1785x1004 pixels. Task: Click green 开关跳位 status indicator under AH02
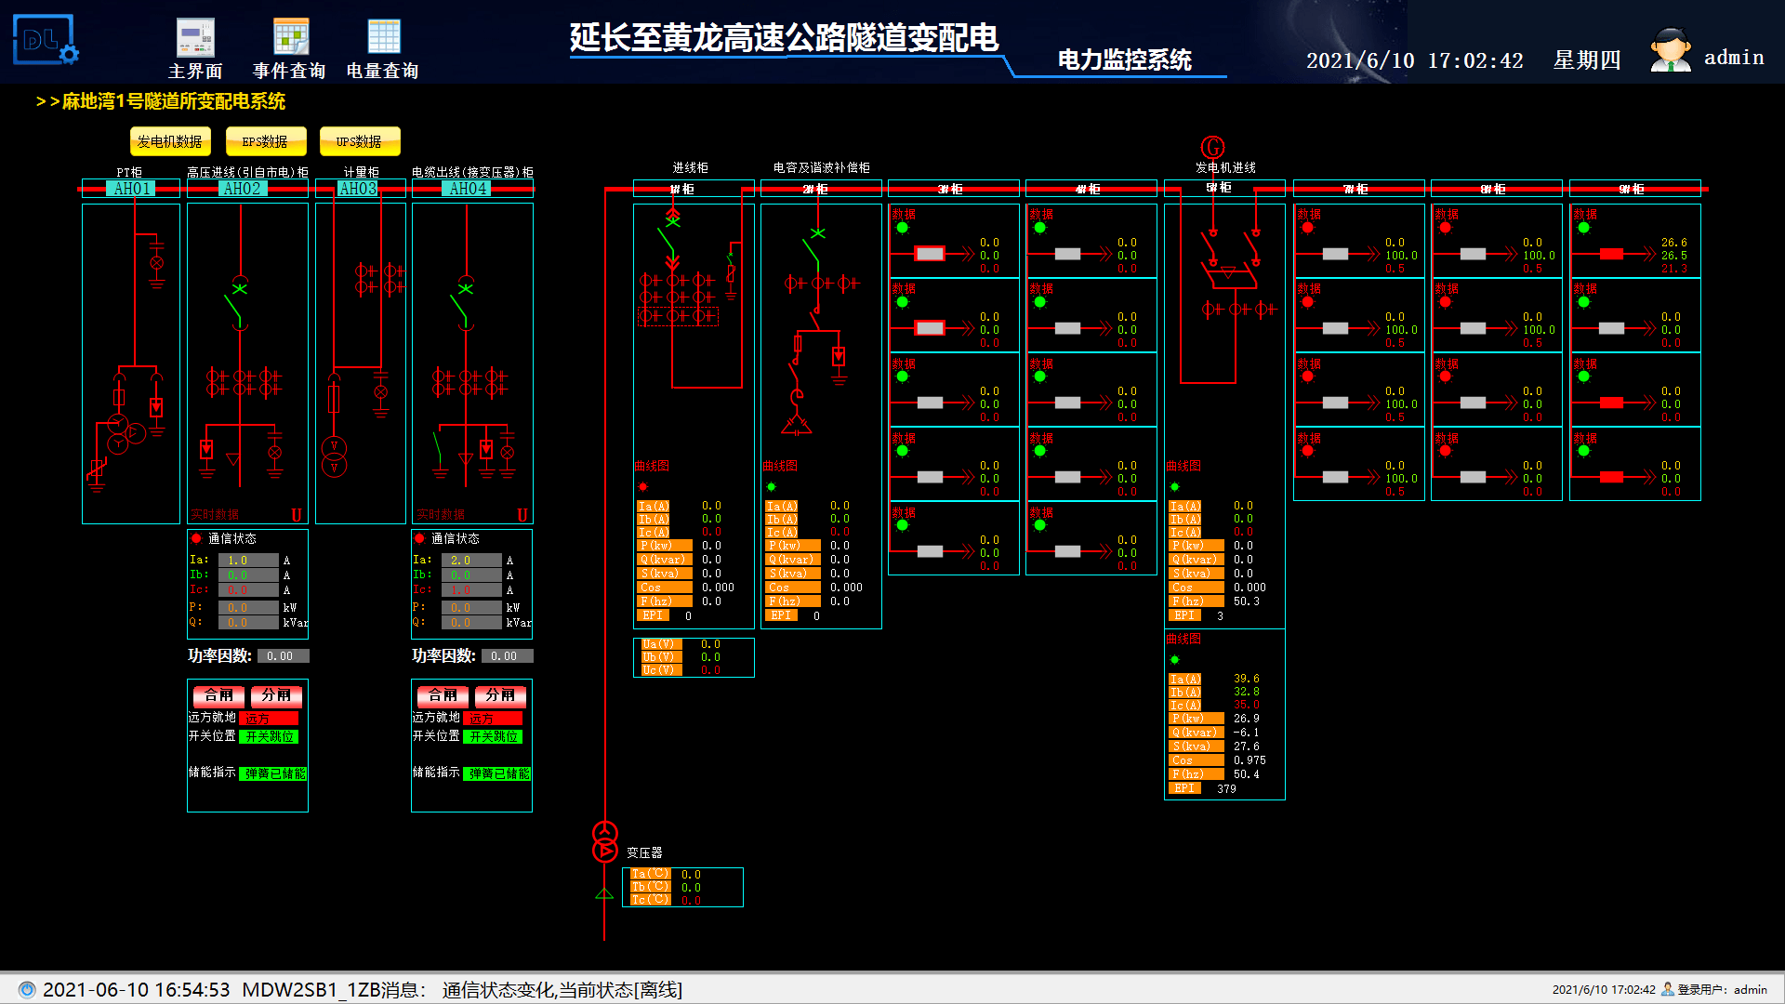pos(269,736)
